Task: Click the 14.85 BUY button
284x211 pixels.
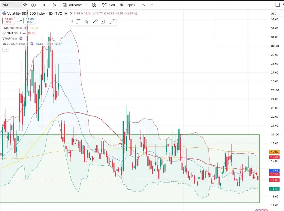Action: 30,20
